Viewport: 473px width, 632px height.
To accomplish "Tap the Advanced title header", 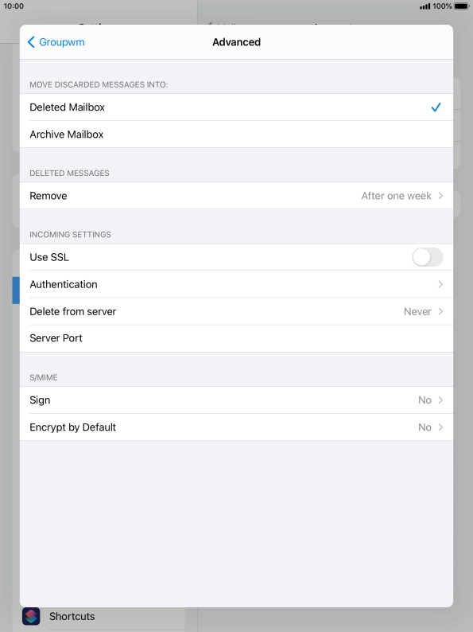I will pyautogui.click(x=237, y=42).
